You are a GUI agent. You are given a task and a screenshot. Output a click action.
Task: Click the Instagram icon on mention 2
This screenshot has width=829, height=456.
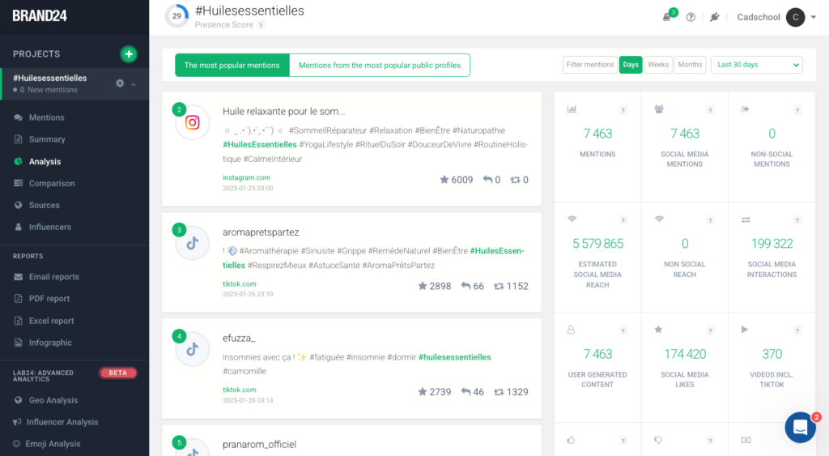(x=193, y=123)
